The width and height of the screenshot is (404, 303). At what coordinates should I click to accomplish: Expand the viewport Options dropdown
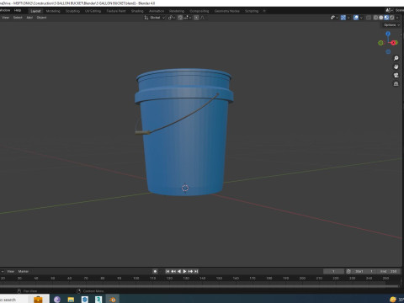pos(391,25)
